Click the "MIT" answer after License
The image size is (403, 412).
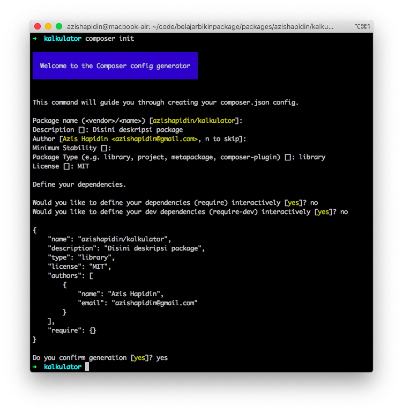(83, 166)
